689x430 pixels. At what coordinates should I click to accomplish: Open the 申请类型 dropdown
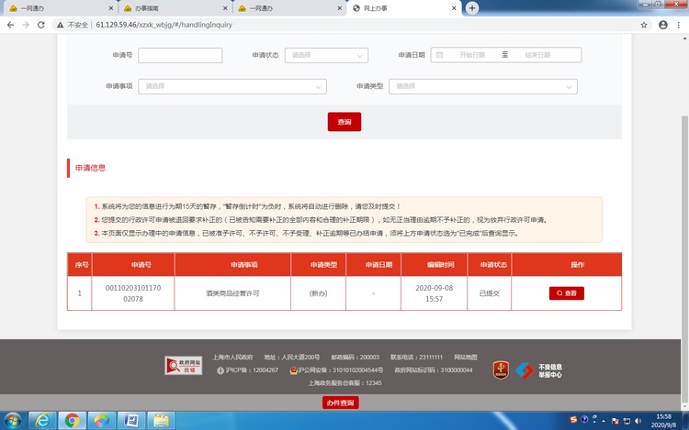(x=484, y=86)
